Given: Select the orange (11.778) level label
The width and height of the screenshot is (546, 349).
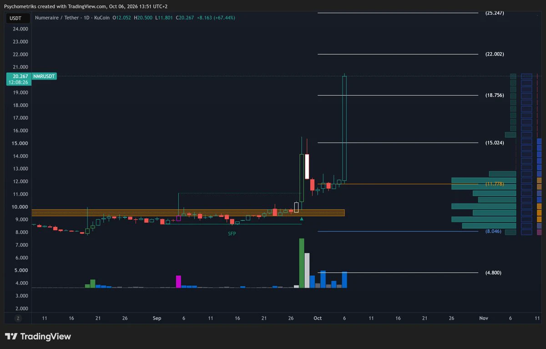Looking at the screenshot, I should click(x=495, y=184).
